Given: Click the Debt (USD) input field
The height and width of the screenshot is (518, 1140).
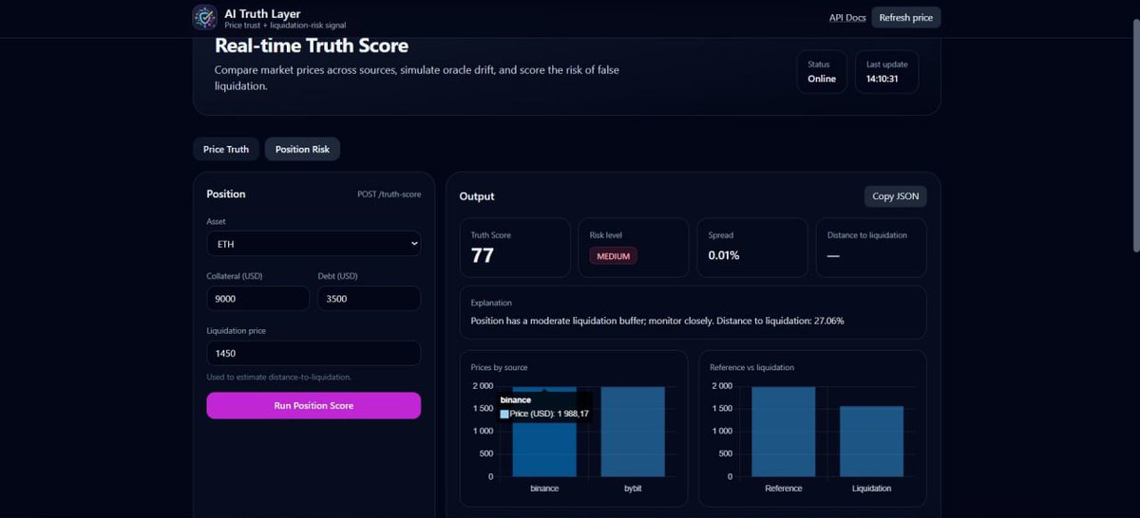Looking at the screenshot, I should [370, 299].
